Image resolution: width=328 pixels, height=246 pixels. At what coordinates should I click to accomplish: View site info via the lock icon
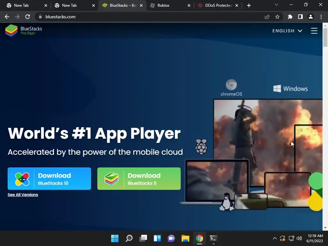(x=40, y=17)
